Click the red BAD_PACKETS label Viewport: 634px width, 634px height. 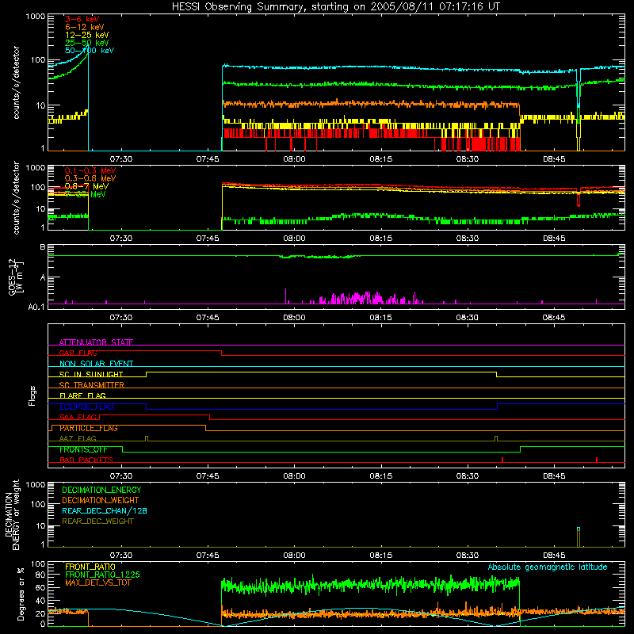coord(86,460)
